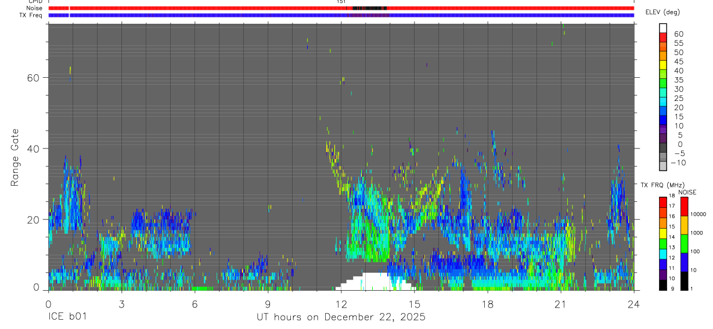
Task: Pick the amber 1000–10000 NOISE swatch
Action: [685, 225]
